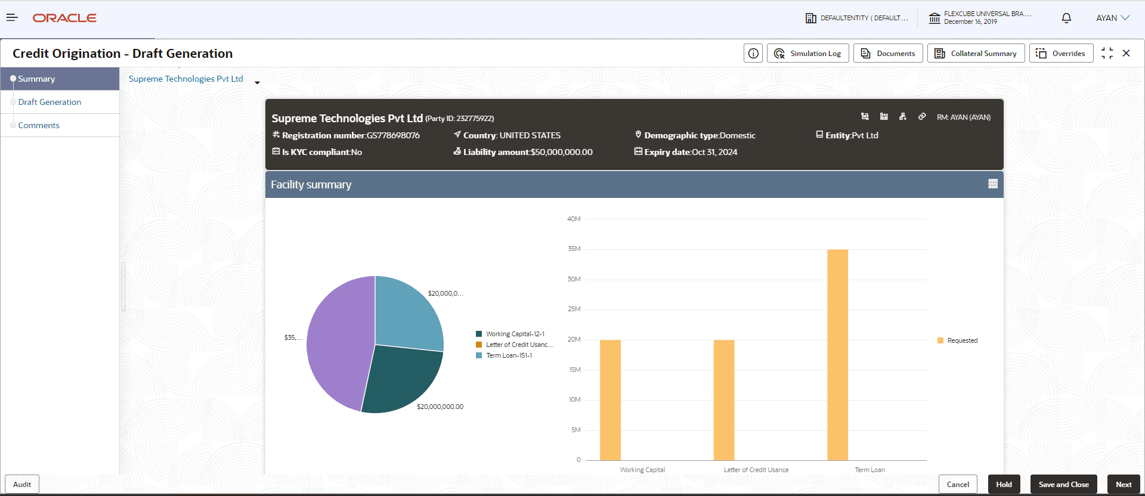Image resolution: width=1145 pixels, height=496 pixels.
Task: Click the calendar icon beside Expiry date
Action: (638, 151)
